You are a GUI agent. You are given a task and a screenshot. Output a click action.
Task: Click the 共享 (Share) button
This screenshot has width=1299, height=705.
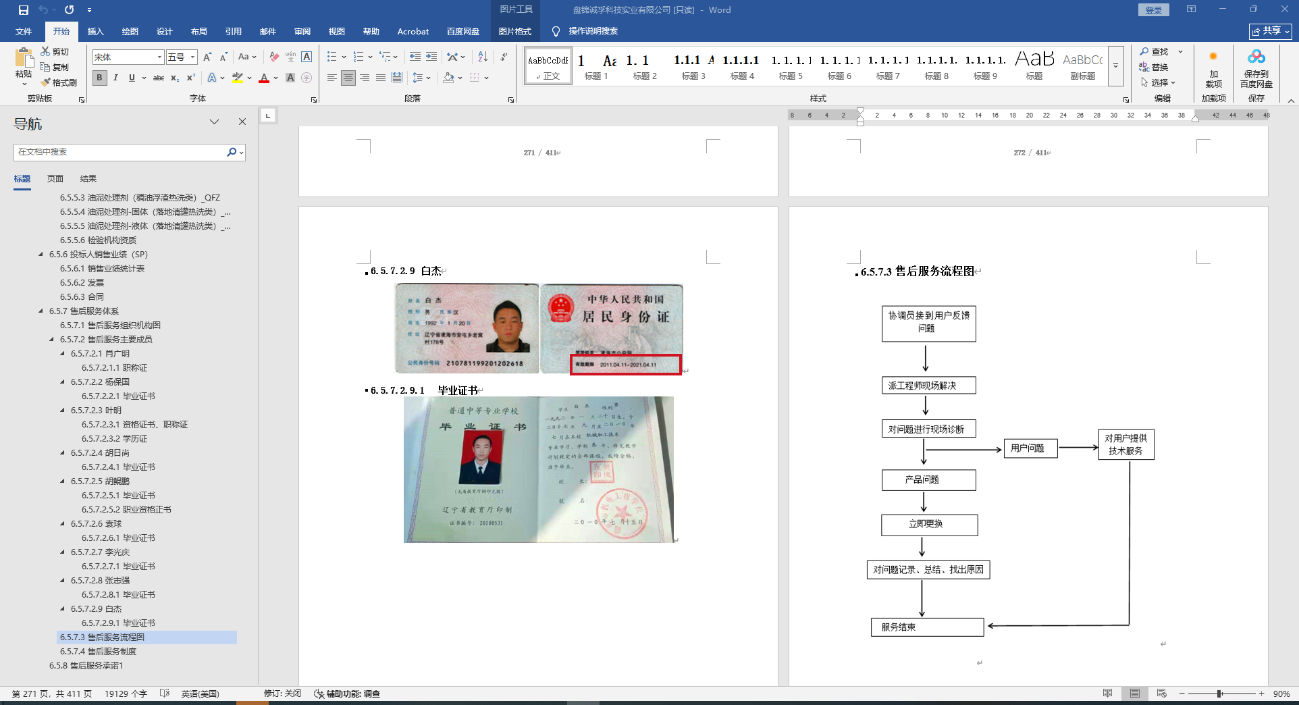(x=1271, y=32)
